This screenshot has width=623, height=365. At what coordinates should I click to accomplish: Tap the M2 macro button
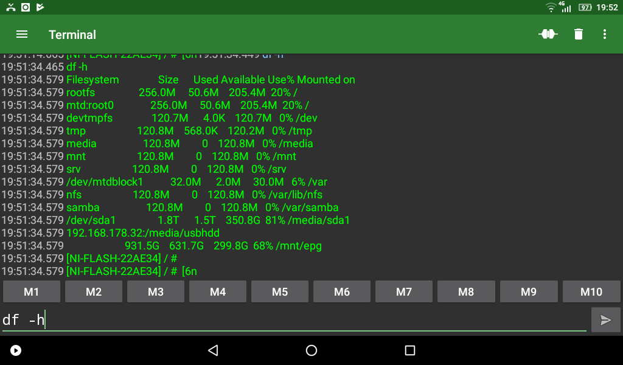click(x=94, y=292)
